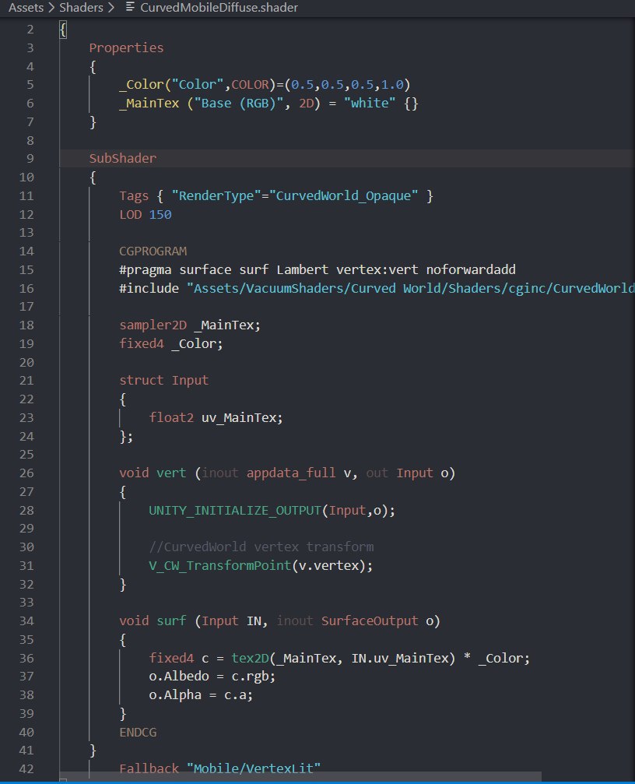This screenshot has width=635, height=784.
Task: Click the "CurvedWorld_Opaque" string
Action: tap(344, 195)
